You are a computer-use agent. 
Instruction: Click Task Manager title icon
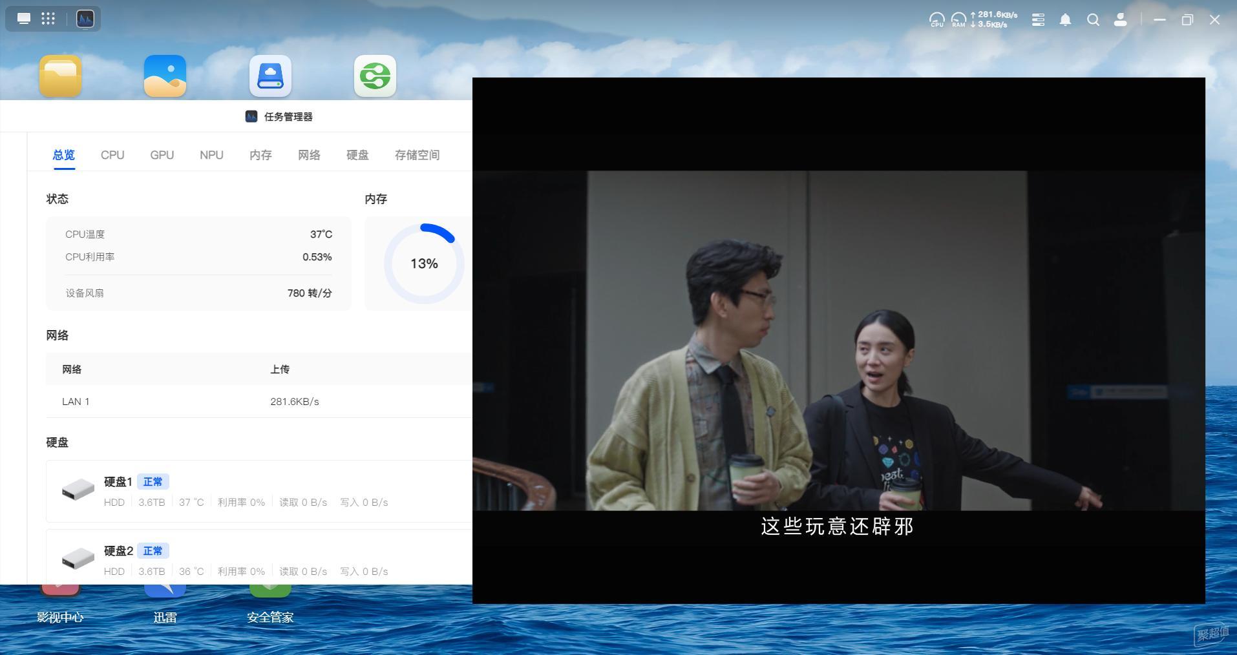(x=251, y=116)
